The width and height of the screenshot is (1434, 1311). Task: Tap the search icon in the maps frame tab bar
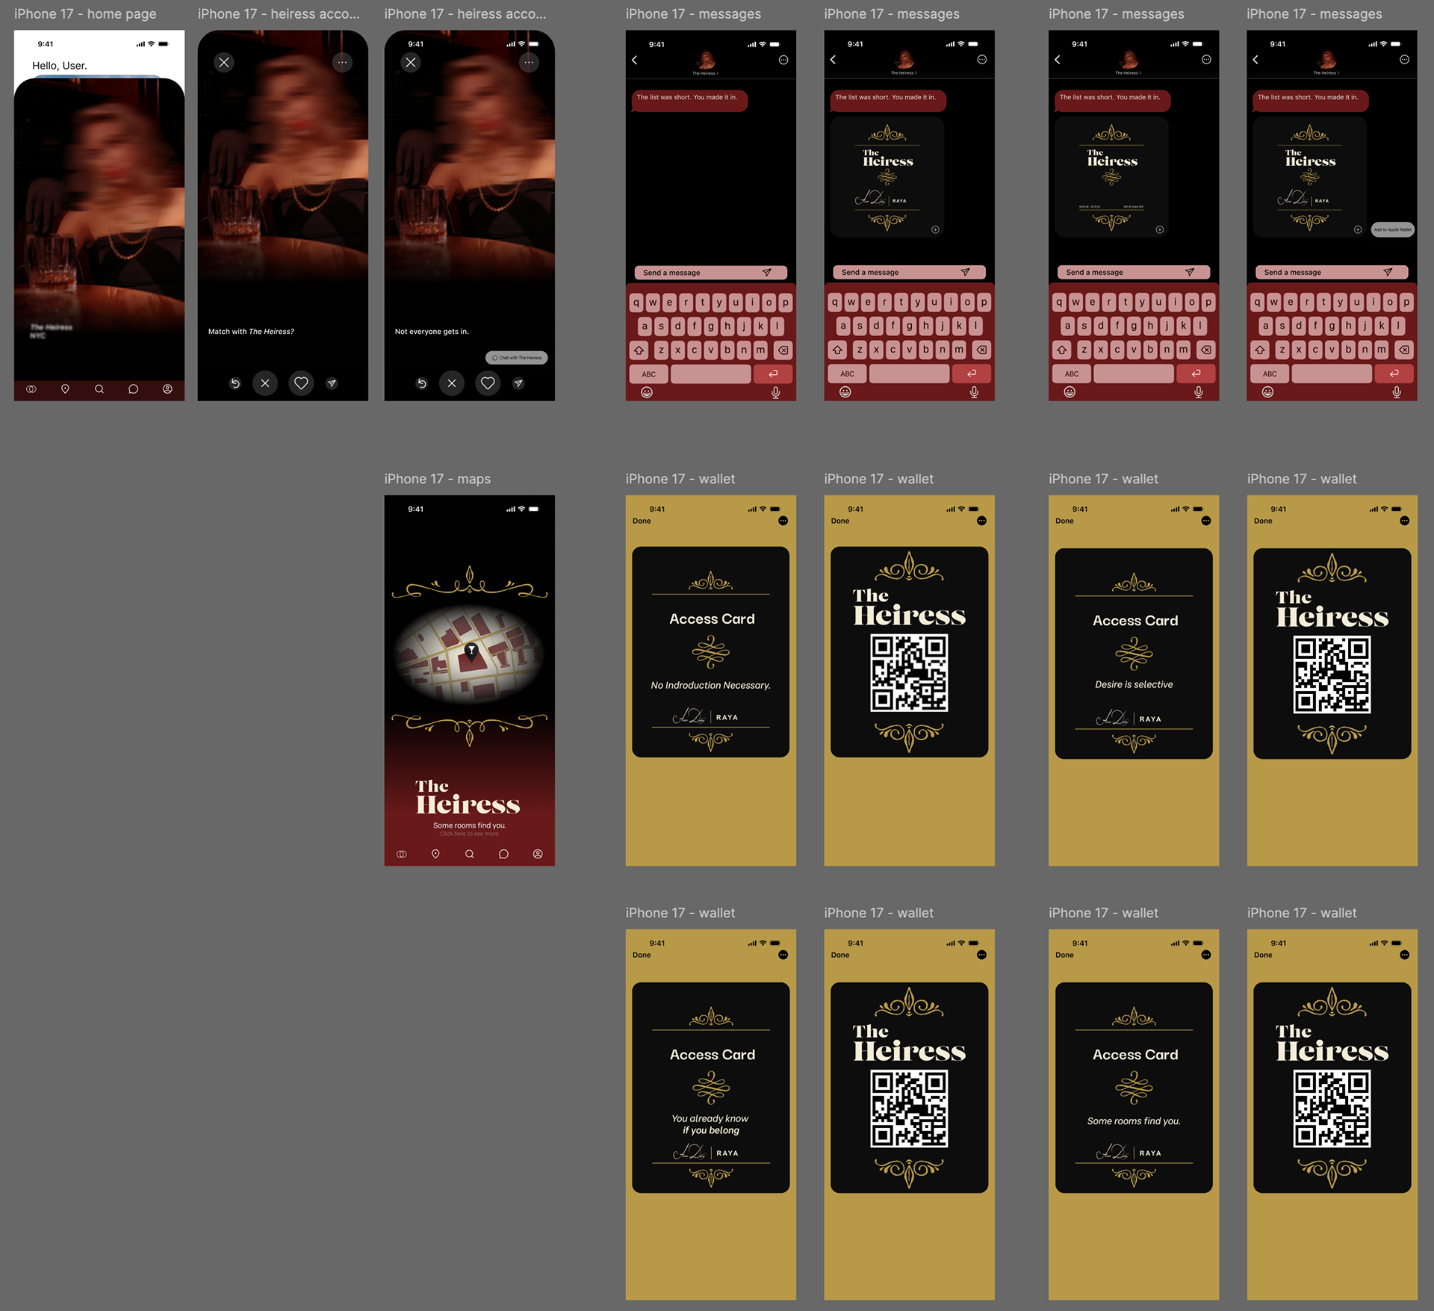470,854
